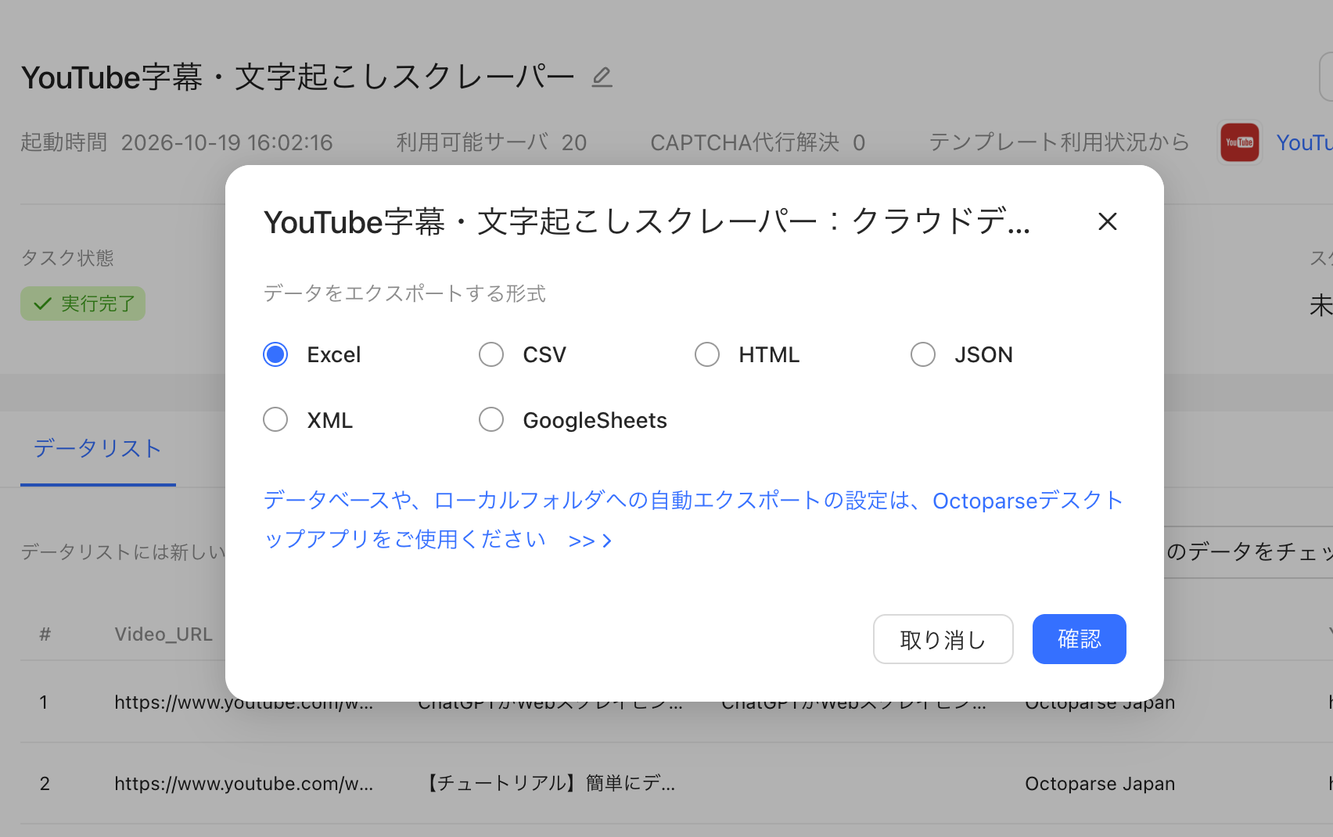Click row number 1 in the data table
Screen dimensions: 1333x837
(44, 702)
